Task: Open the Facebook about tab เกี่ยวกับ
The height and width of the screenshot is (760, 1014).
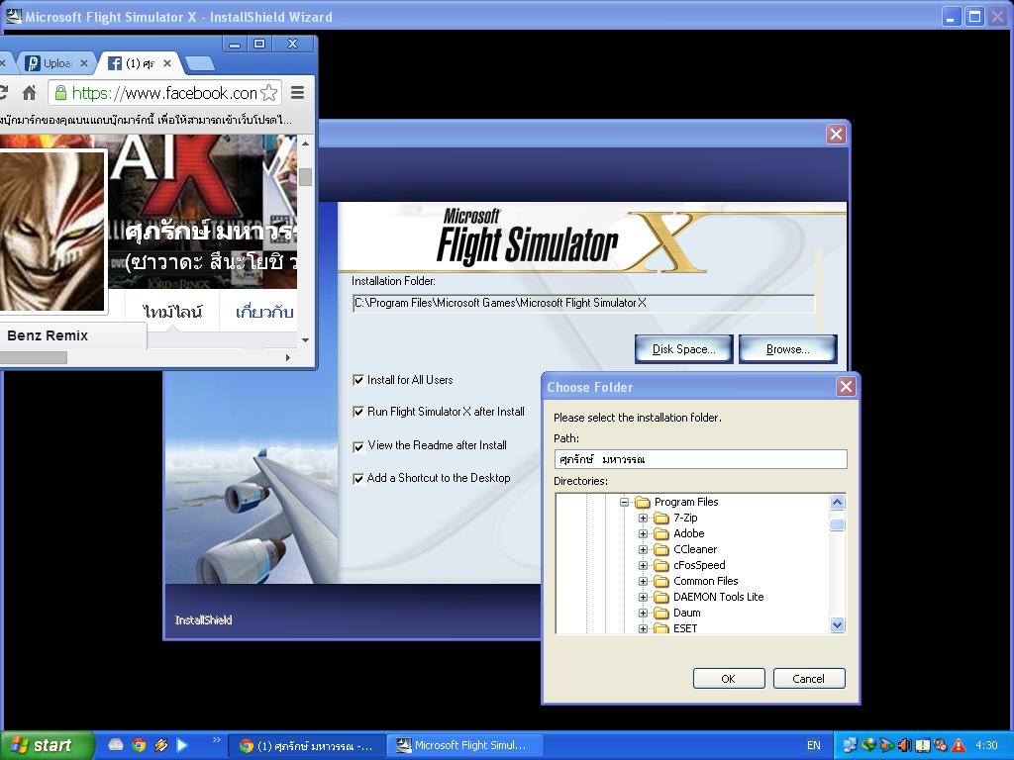Action: pyautogui.click(x=264, y=312)
